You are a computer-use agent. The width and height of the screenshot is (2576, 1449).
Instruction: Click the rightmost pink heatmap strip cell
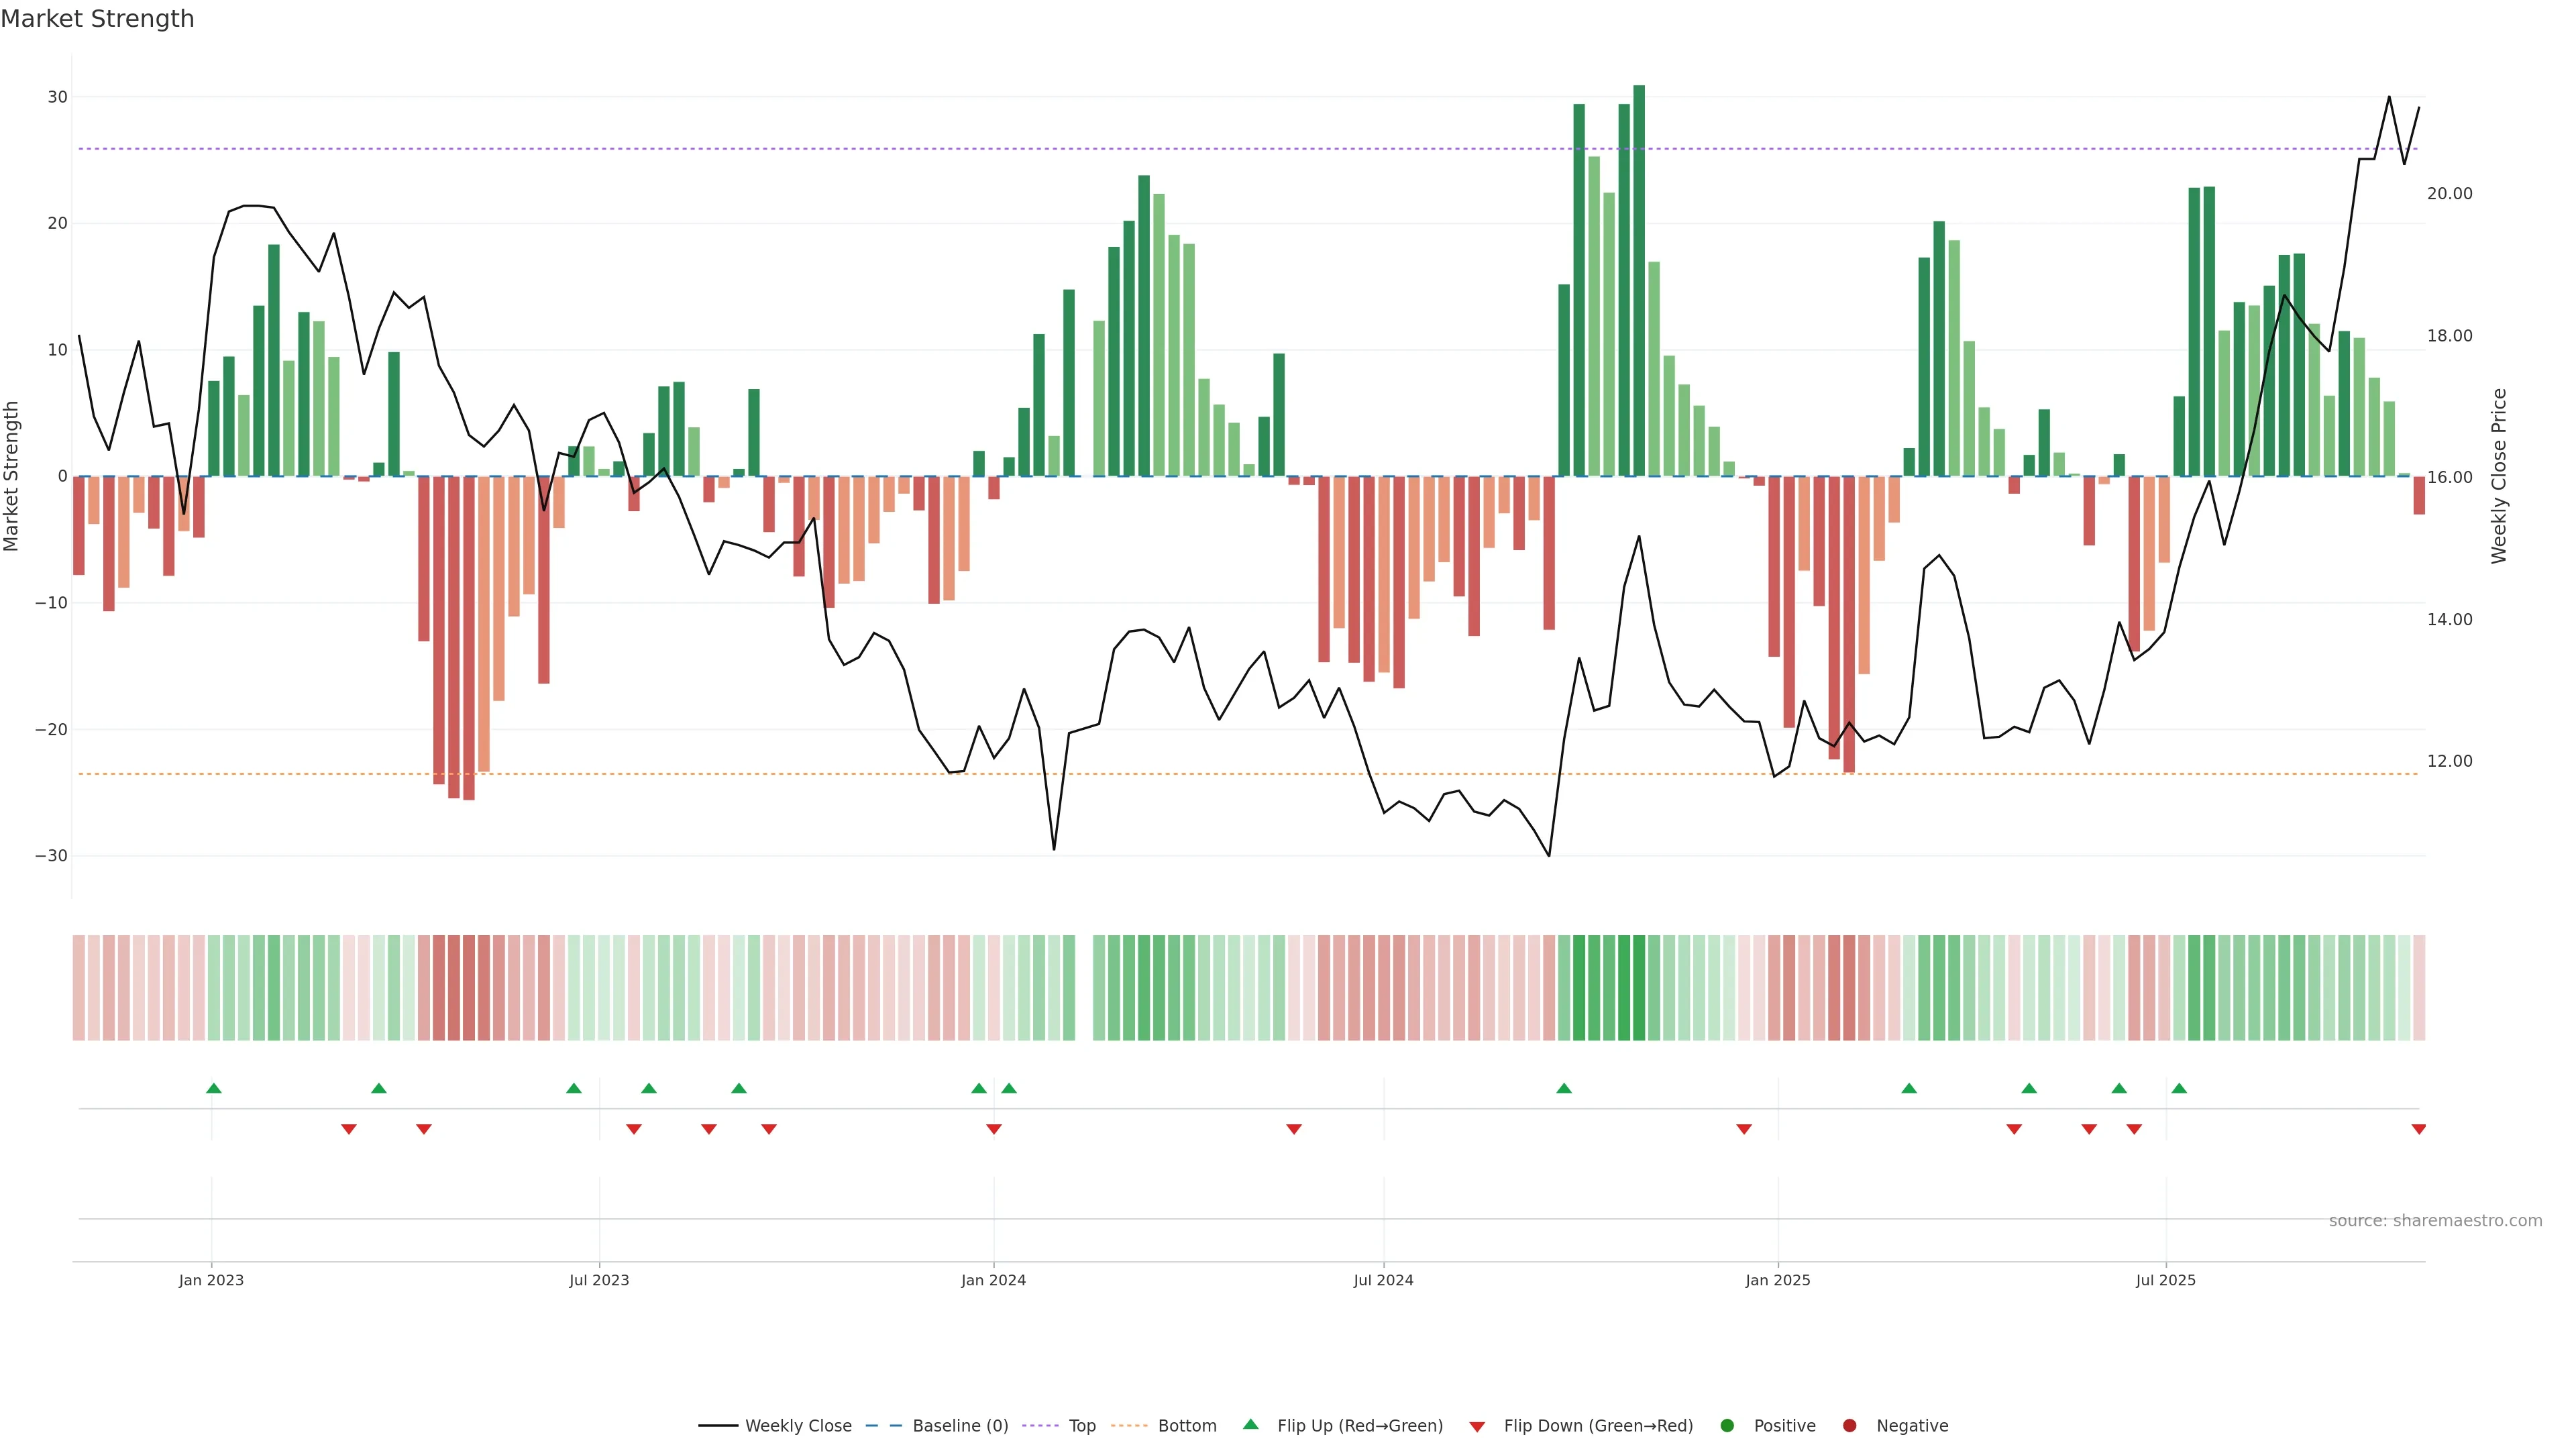tap(2419, 987)
